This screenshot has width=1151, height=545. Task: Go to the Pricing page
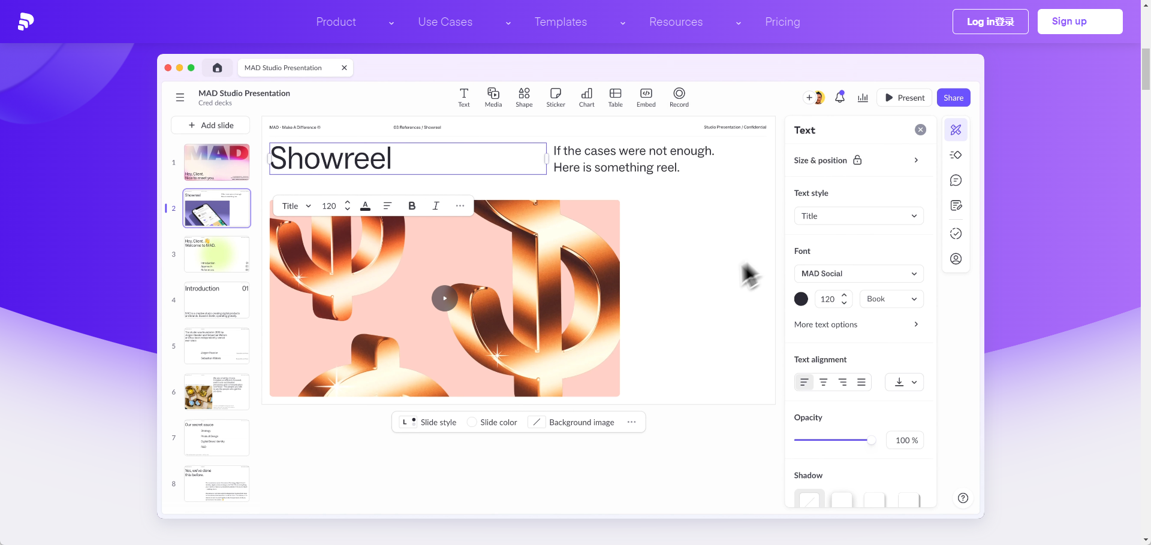point(782,22)
